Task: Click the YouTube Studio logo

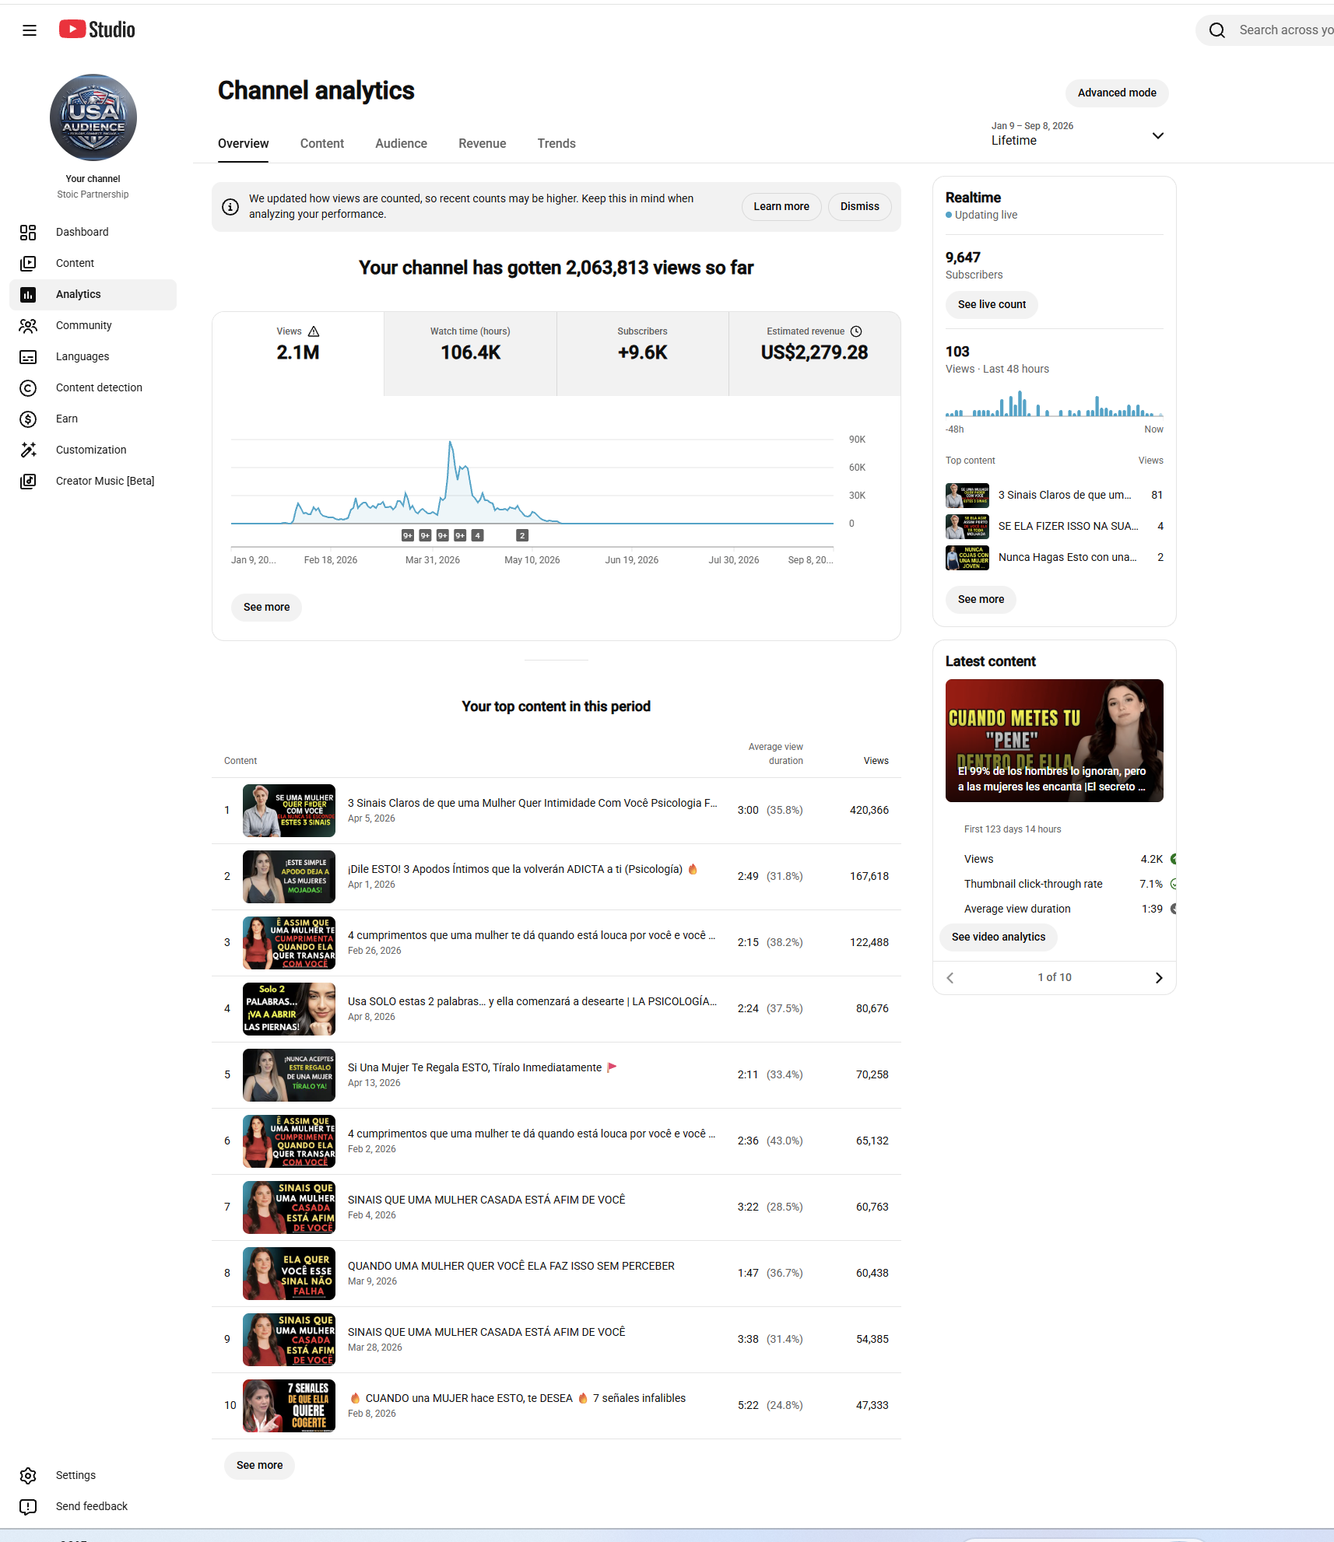Action: (97, 30)
